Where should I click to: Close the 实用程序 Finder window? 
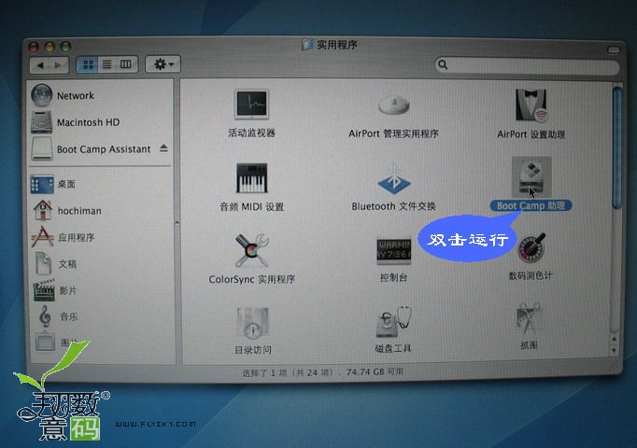(x=34, y=47)
